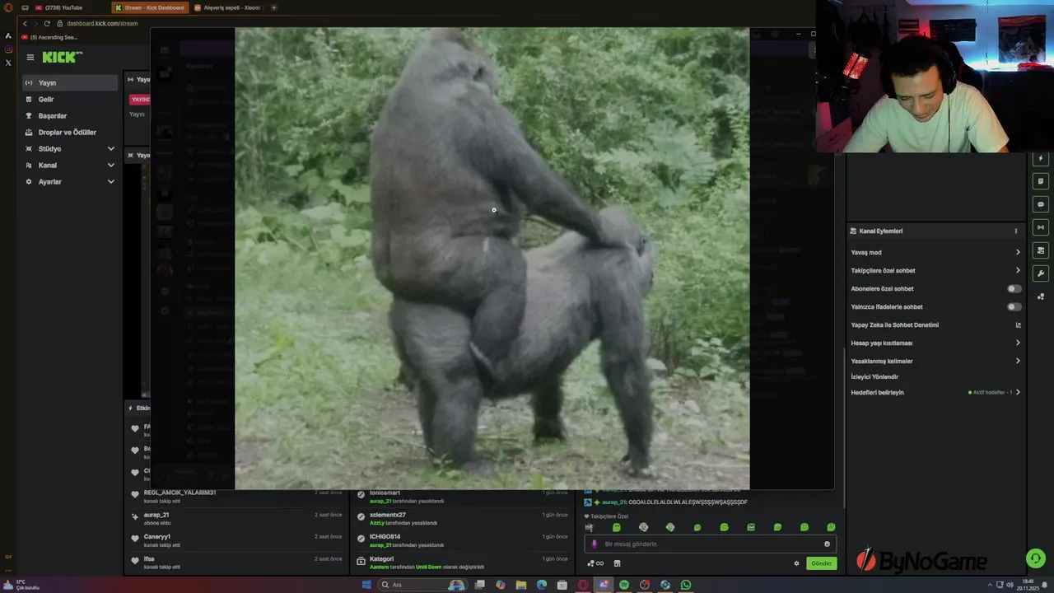Open the emoji picker in message box

pyautogui.click(x=827, y=544)
